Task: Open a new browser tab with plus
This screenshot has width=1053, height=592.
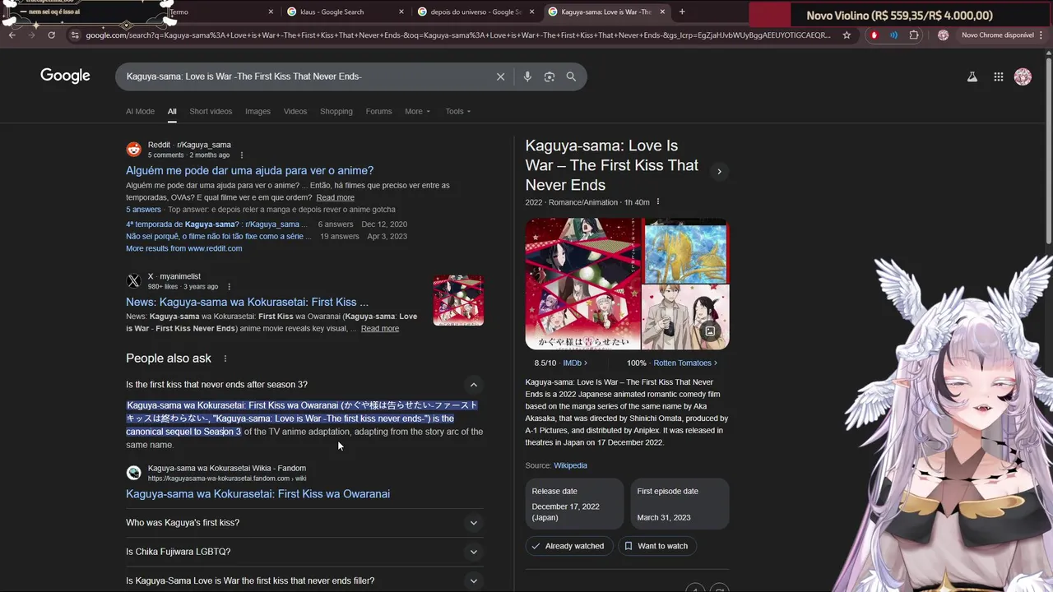Action: coord(682,12)
